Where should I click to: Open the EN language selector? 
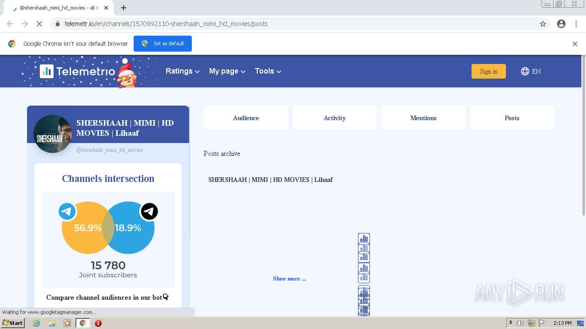pos(531,71)
